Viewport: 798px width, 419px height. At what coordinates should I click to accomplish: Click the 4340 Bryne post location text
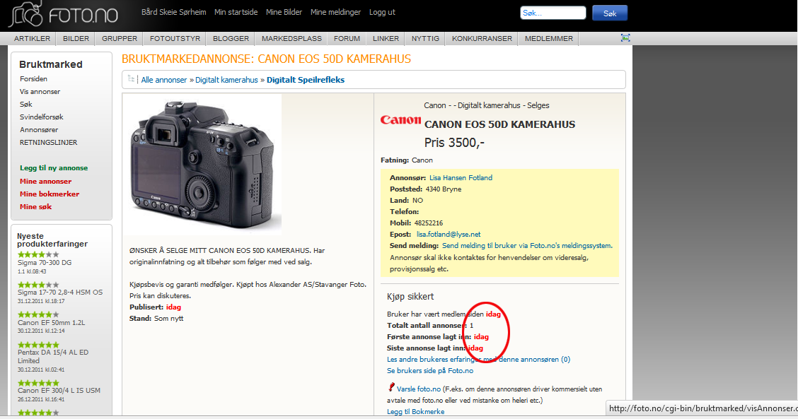[x=444, y=189]
